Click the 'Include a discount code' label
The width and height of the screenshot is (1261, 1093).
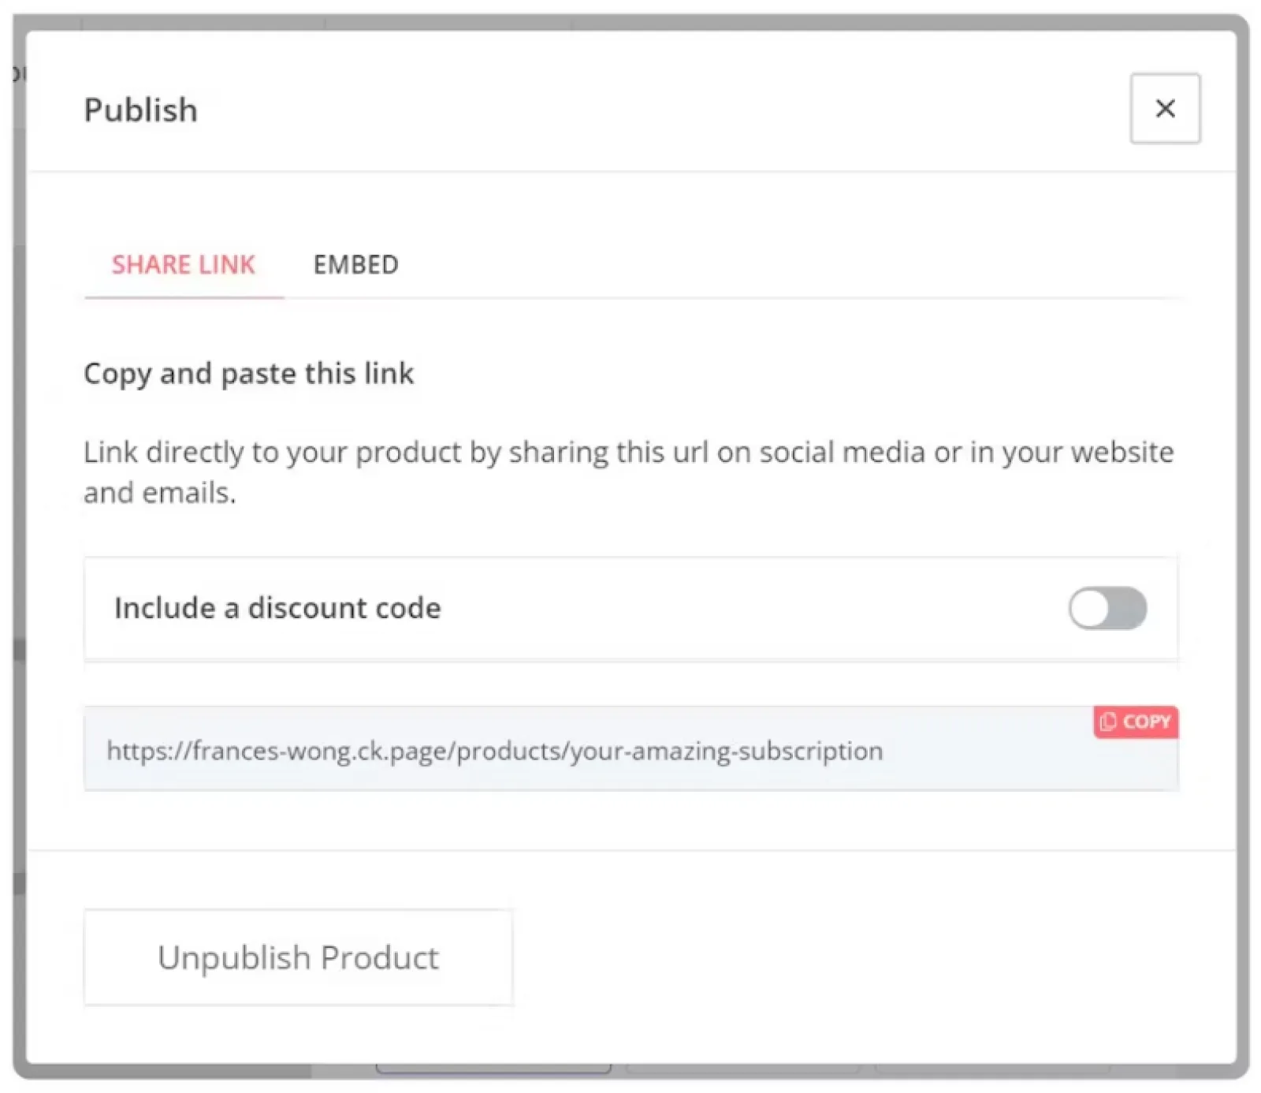(x=277, y=608)
